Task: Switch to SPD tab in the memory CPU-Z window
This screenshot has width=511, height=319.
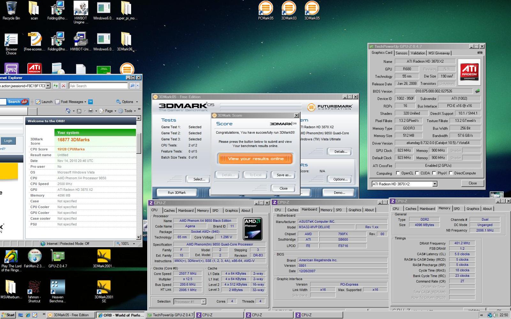Action: [457, 209]
